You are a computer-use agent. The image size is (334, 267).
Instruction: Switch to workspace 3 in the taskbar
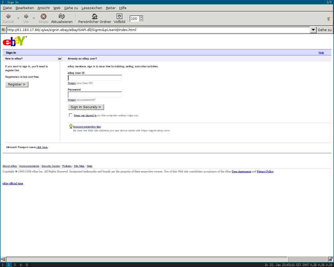pos(15,265)
